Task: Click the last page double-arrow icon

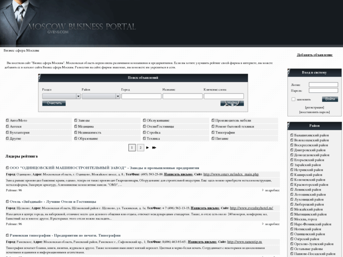Action: click(x=154, y=148)
